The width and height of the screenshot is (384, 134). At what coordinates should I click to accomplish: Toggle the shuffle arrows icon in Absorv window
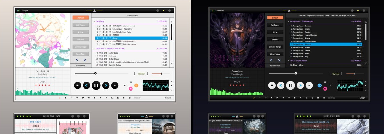(x=331, y=86)
